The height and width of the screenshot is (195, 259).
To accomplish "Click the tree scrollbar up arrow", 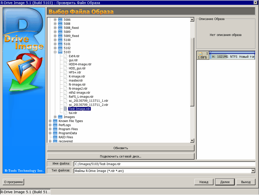I will [192, 20].
